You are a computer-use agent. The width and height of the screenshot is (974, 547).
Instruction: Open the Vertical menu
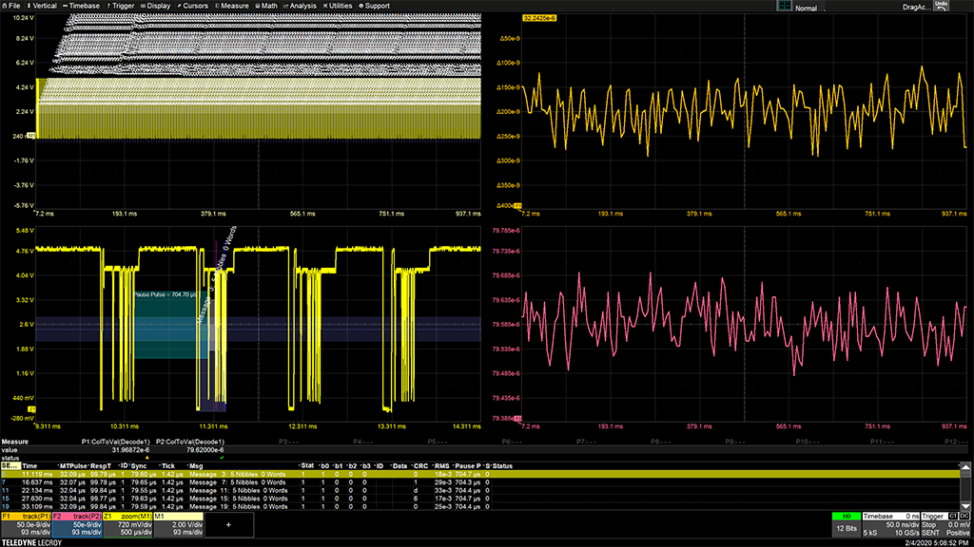click(x=42, y=6)
